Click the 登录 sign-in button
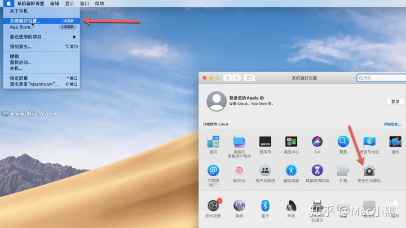406x228 pixels. [395, 101]
